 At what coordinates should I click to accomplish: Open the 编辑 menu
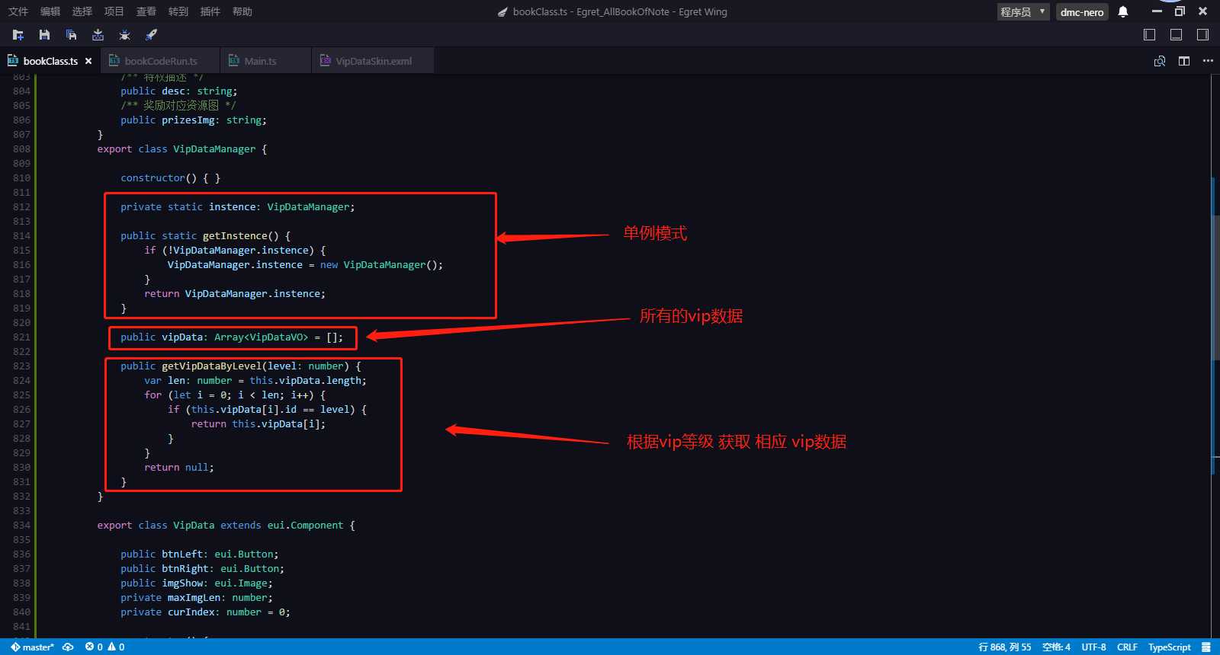click(x=50, y=11)
